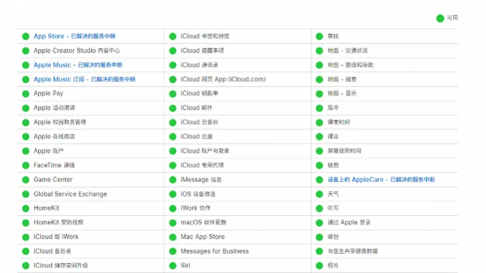
Task: Click the status indicator beside 课业
Action: coord(319,136)
